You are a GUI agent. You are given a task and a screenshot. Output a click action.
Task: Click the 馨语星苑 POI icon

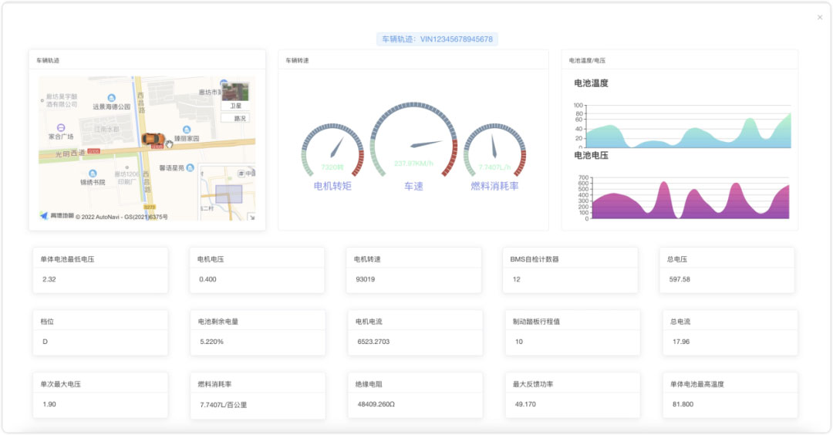pyautogui.click(x=191, y=167)
